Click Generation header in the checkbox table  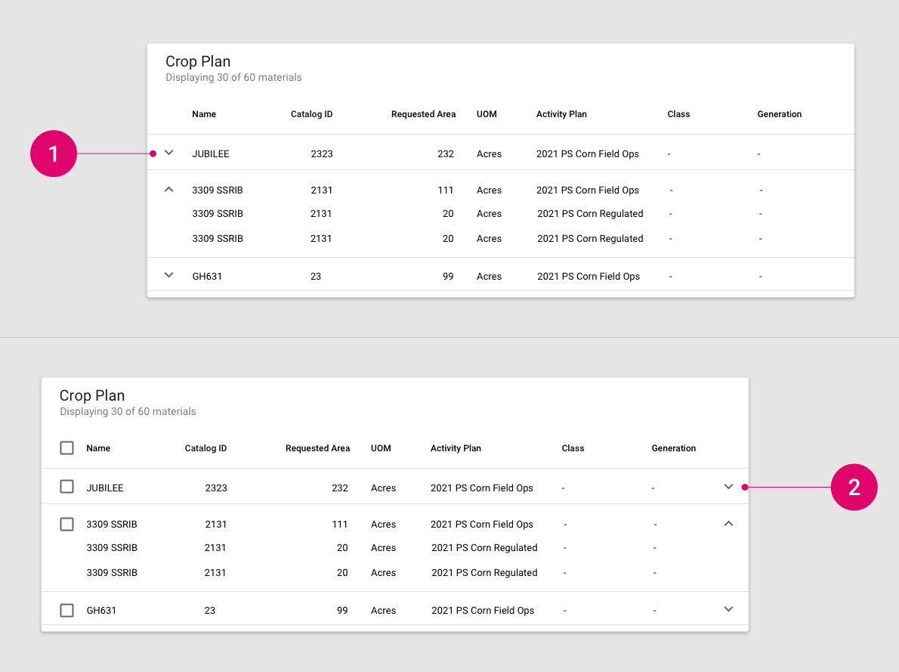(673, 448)
